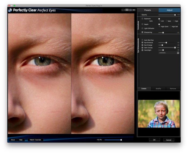
Task: Click the Exposure slider handle
Action: click(159, 19)
